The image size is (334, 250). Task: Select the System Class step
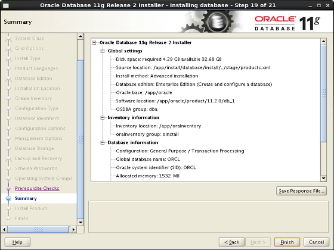click(30, 39)
